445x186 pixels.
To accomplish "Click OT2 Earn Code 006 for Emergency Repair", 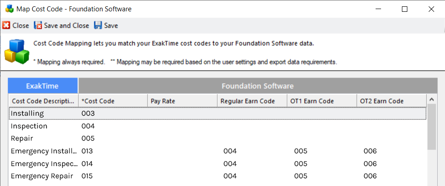I will (370, 176).
